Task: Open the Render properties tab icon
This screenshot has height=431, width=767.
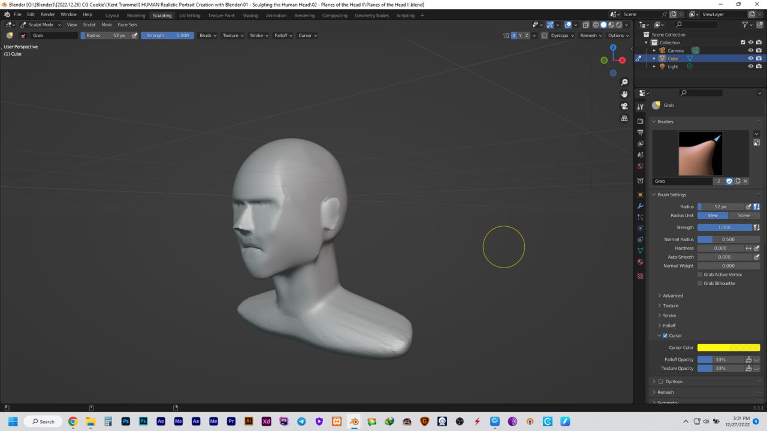Action: (x=641, y=121)
